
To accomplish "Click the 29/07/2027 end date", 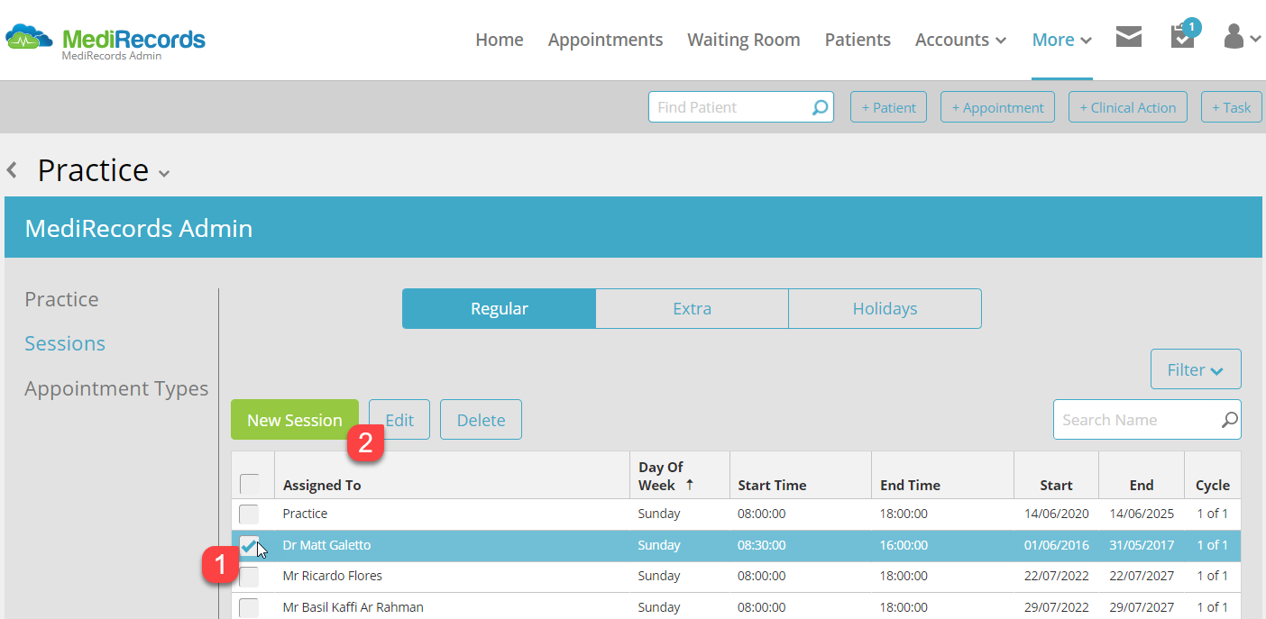I will 1142,607.
